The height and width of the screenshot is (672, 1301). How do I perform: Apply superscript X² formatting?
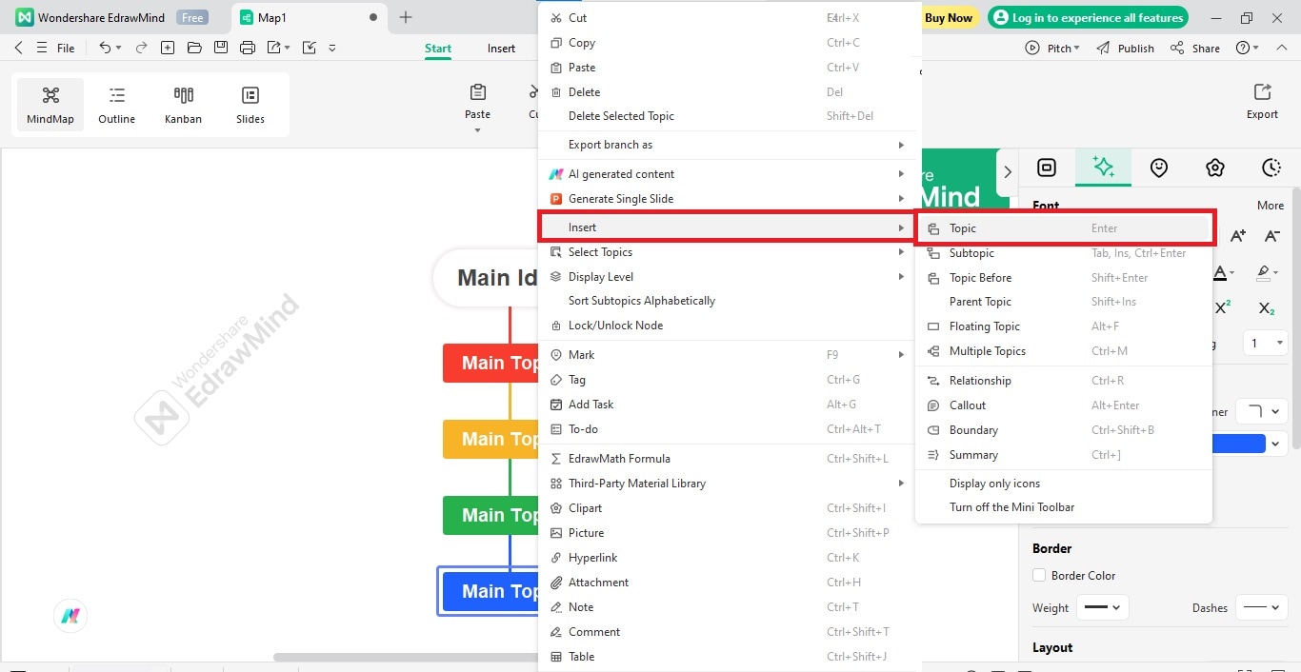1224,307
